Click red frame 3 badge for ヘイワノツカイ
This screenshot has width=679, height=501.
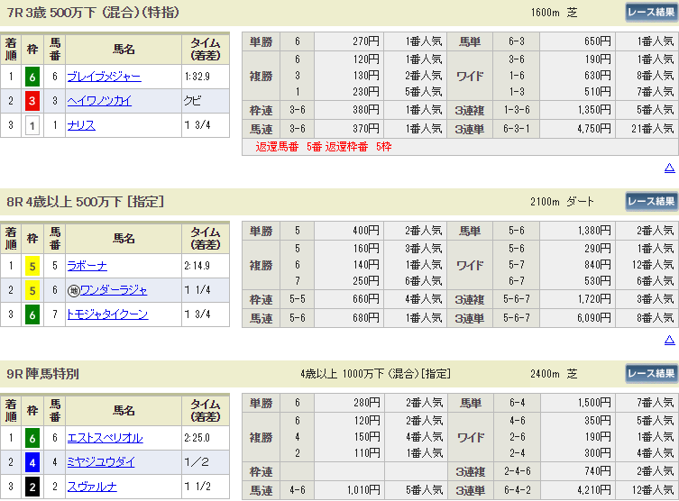pyautogui.click(x=32, y=101)
